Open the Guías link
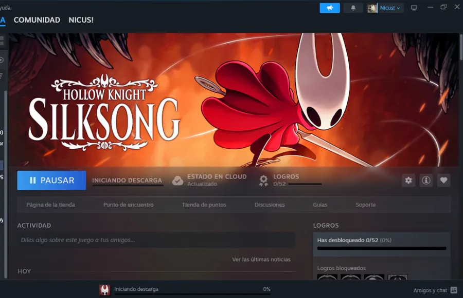This screenshot has height=298, width=463. [320, 205]
